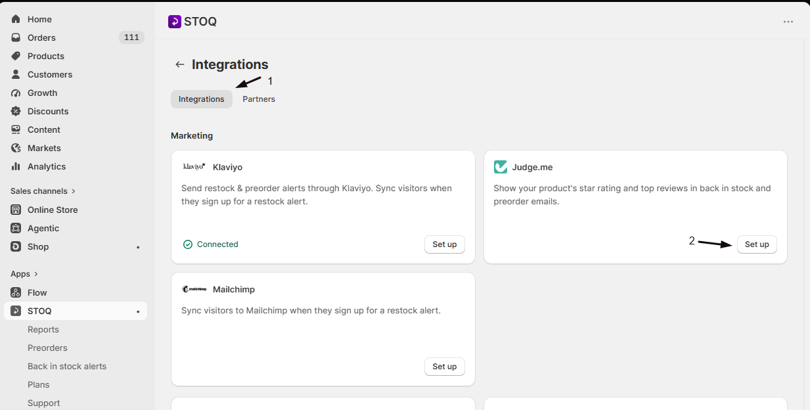The image size is (810, 410).
Task: Click the Klaviyo card title
Action: (x=227, y=167)
